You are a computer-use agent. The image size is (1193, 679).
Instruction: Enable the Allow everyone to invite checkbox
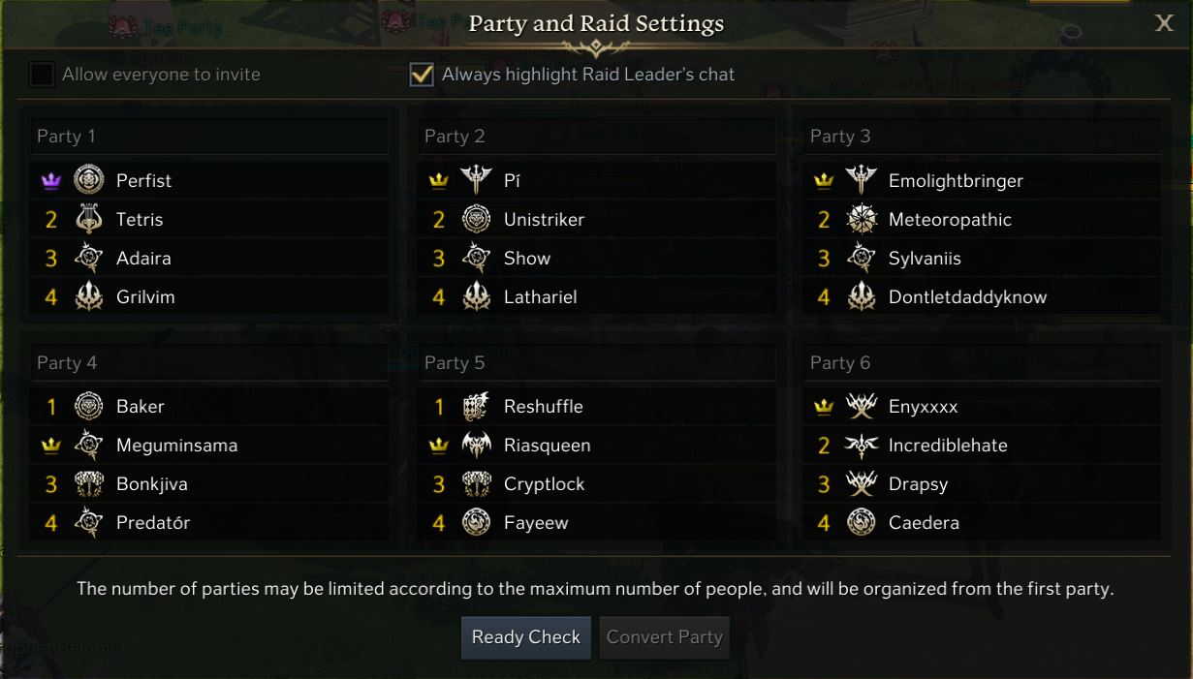click(42, 75)
